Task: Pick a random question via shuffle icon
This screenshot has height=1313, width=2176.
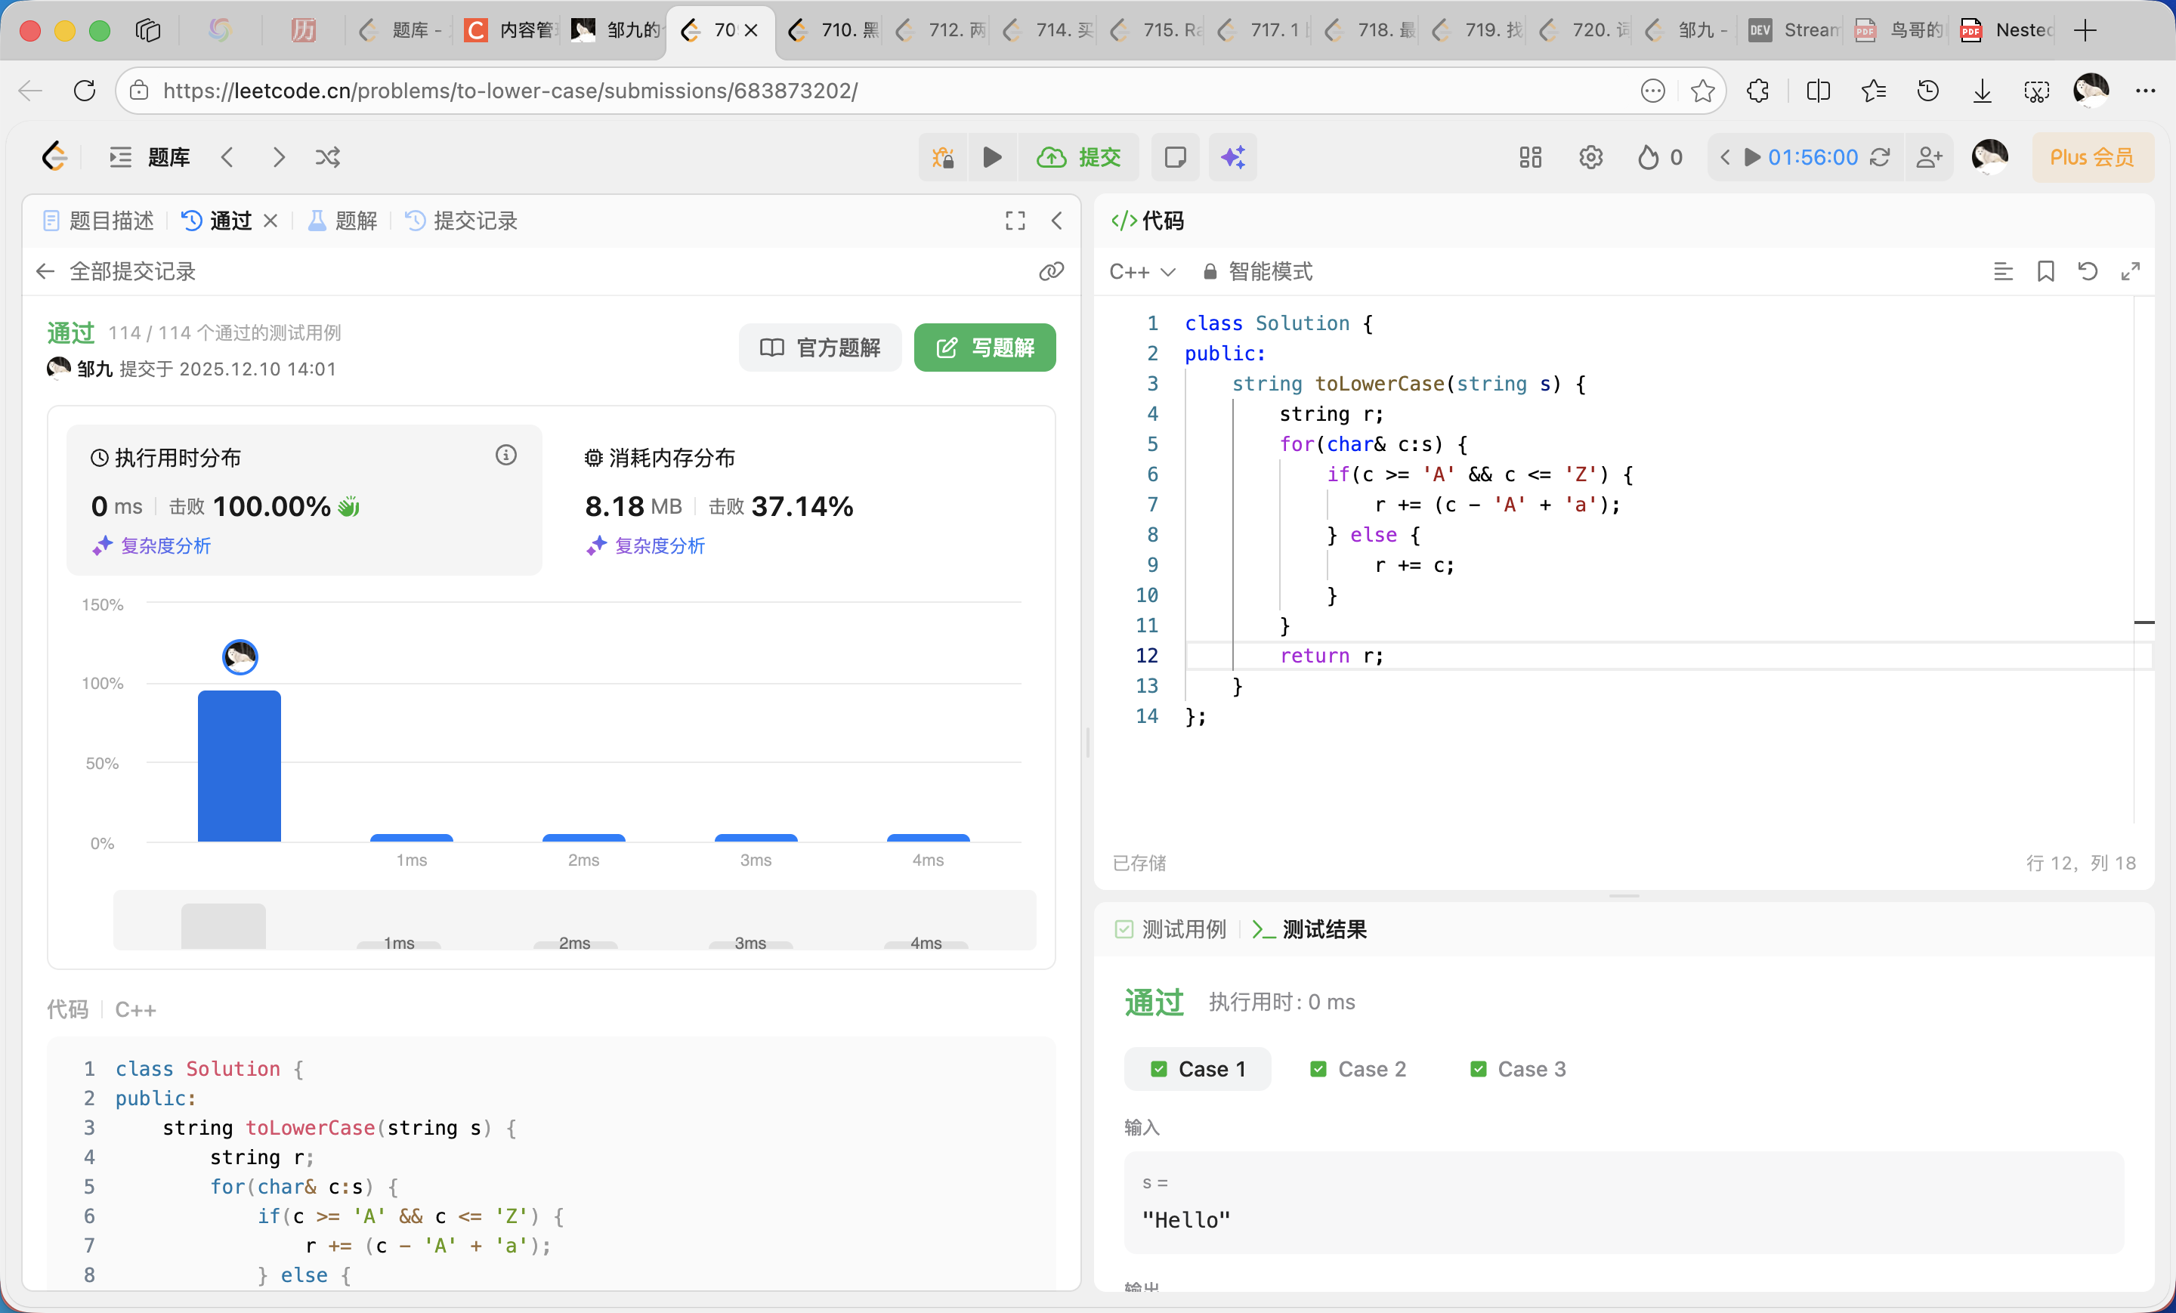Action: click(x=328, y=156)
